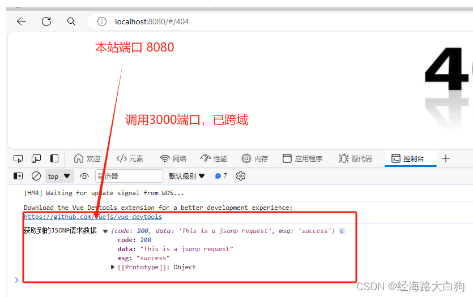Viewport: 473px width, 297px height.
Task: Click the search magnifier icon
Action: [x=71, y=21]
